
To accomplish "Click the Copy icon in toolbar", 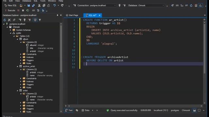I will pyautogui.click(x=44, y=6).
